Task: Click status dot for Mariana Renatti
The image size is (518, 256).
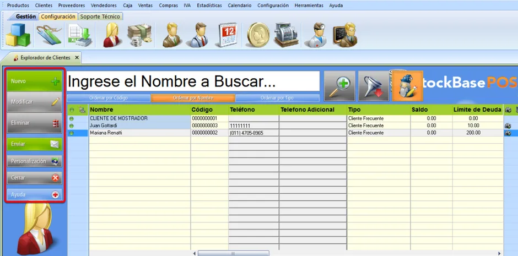Action: [72, 133]
